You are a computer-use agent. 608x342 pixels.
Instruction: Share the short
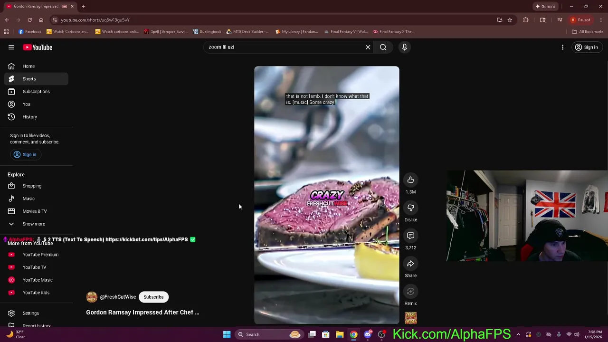coord(410,264)
